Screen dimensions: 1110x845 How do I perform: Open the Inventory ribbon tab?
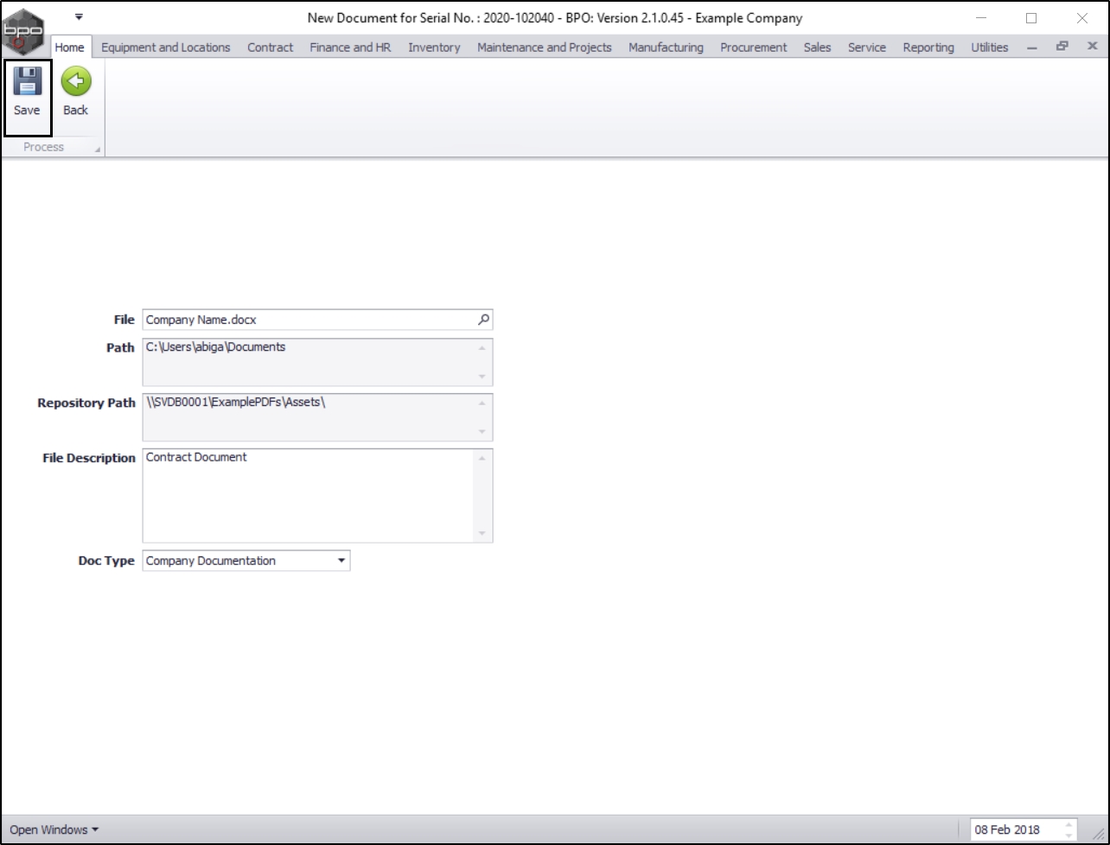(434, 48)
